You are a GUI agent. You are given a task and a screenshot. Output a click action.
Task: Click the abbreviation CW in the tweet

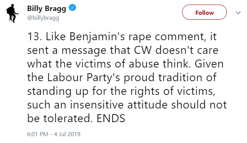tap(143, 50)
